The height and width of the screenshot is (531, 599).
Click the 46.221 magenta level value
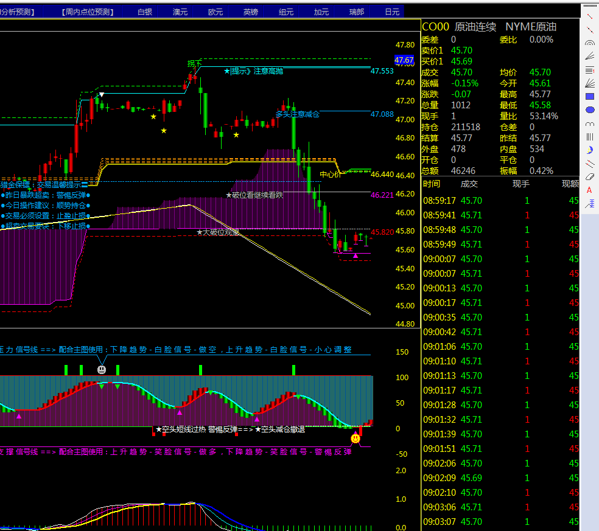382,195
